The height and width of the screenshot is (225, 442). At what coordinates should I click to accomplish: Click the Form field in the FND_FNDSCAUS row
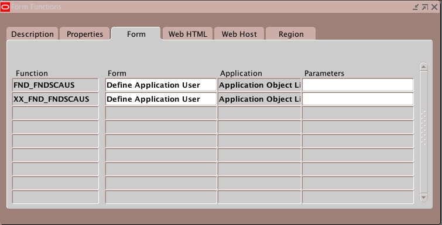161,85
